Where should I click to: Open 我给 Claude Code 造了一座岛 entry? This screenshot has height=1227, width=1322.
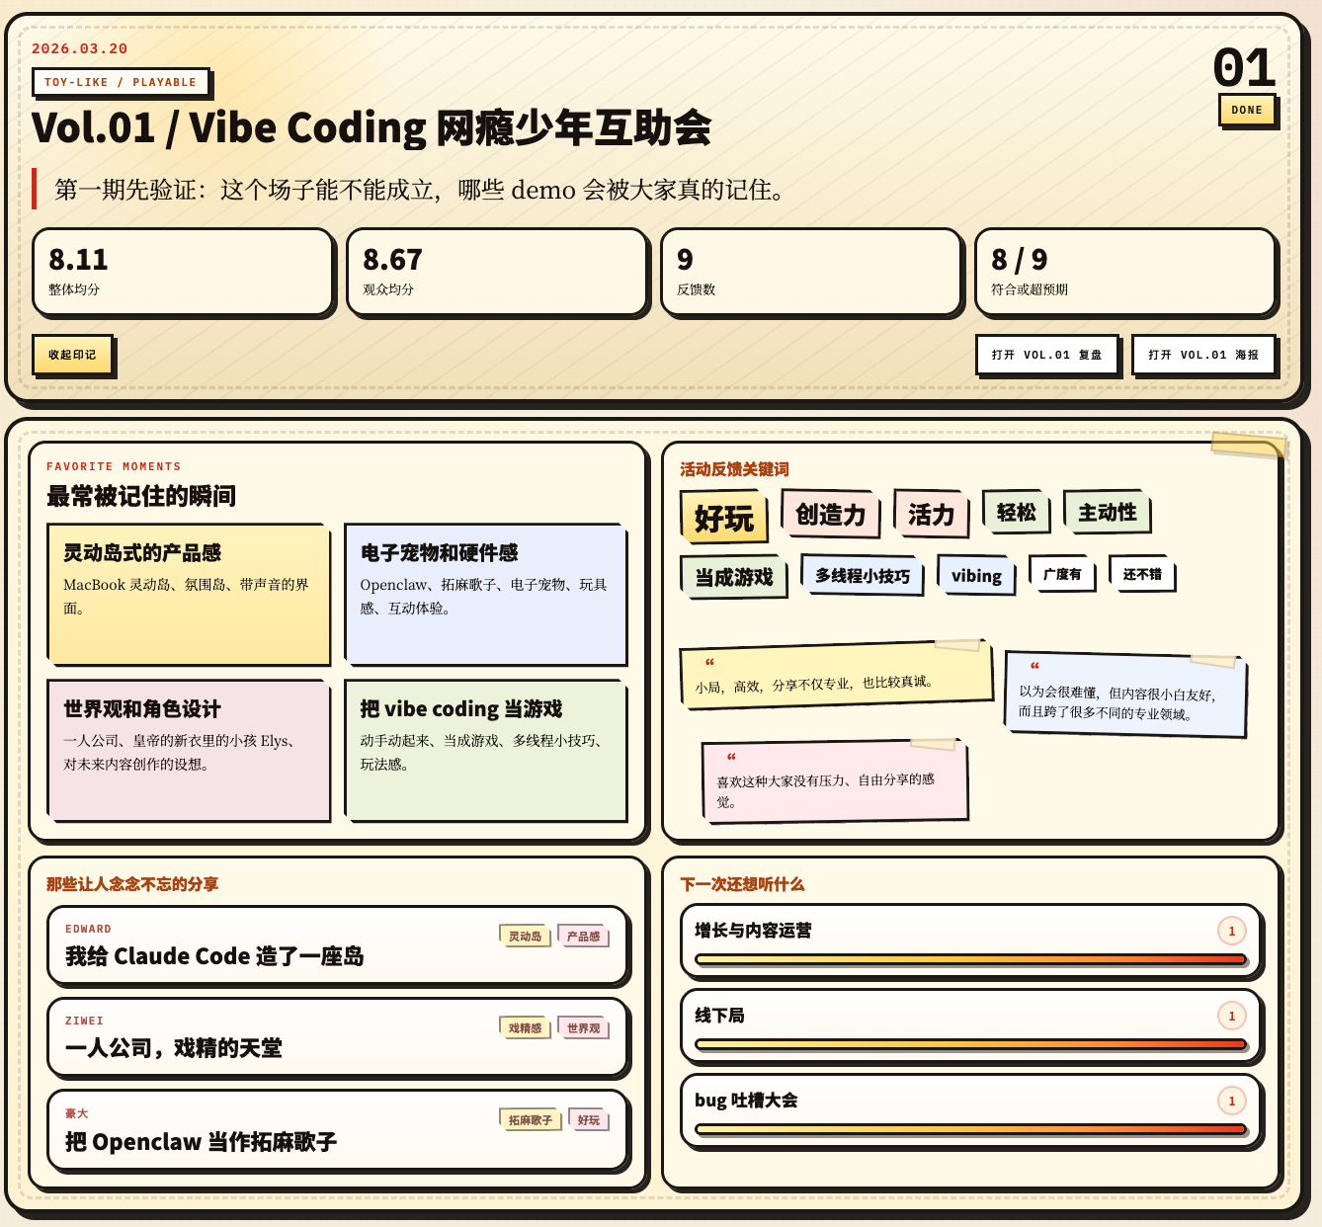pos(337,945)
